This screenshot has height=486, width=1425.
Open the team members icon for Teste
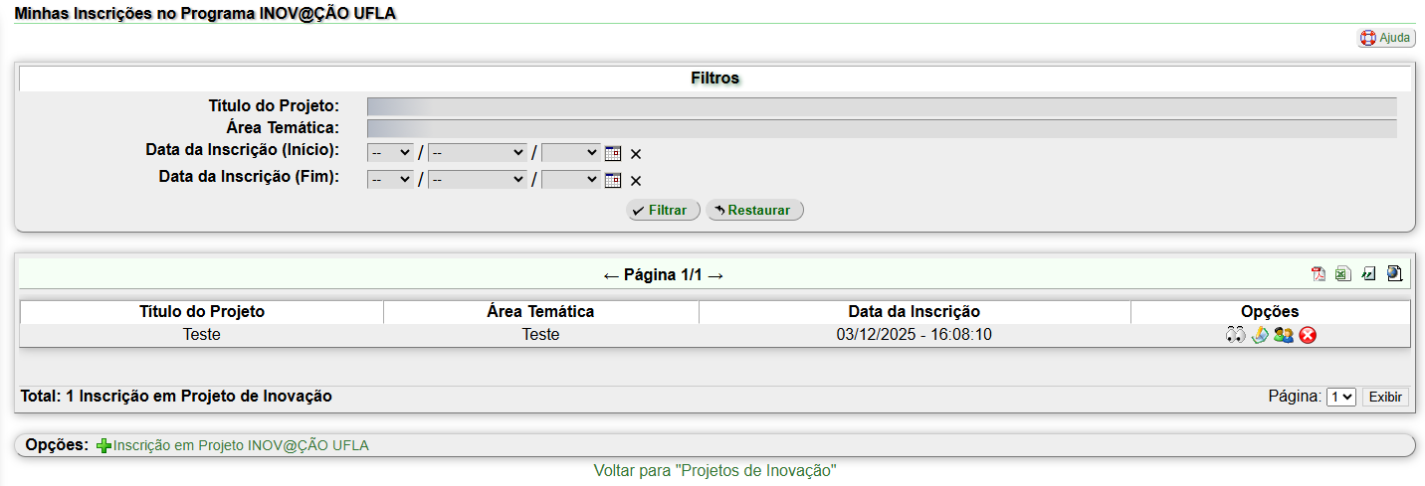(x=1283, y=336)
